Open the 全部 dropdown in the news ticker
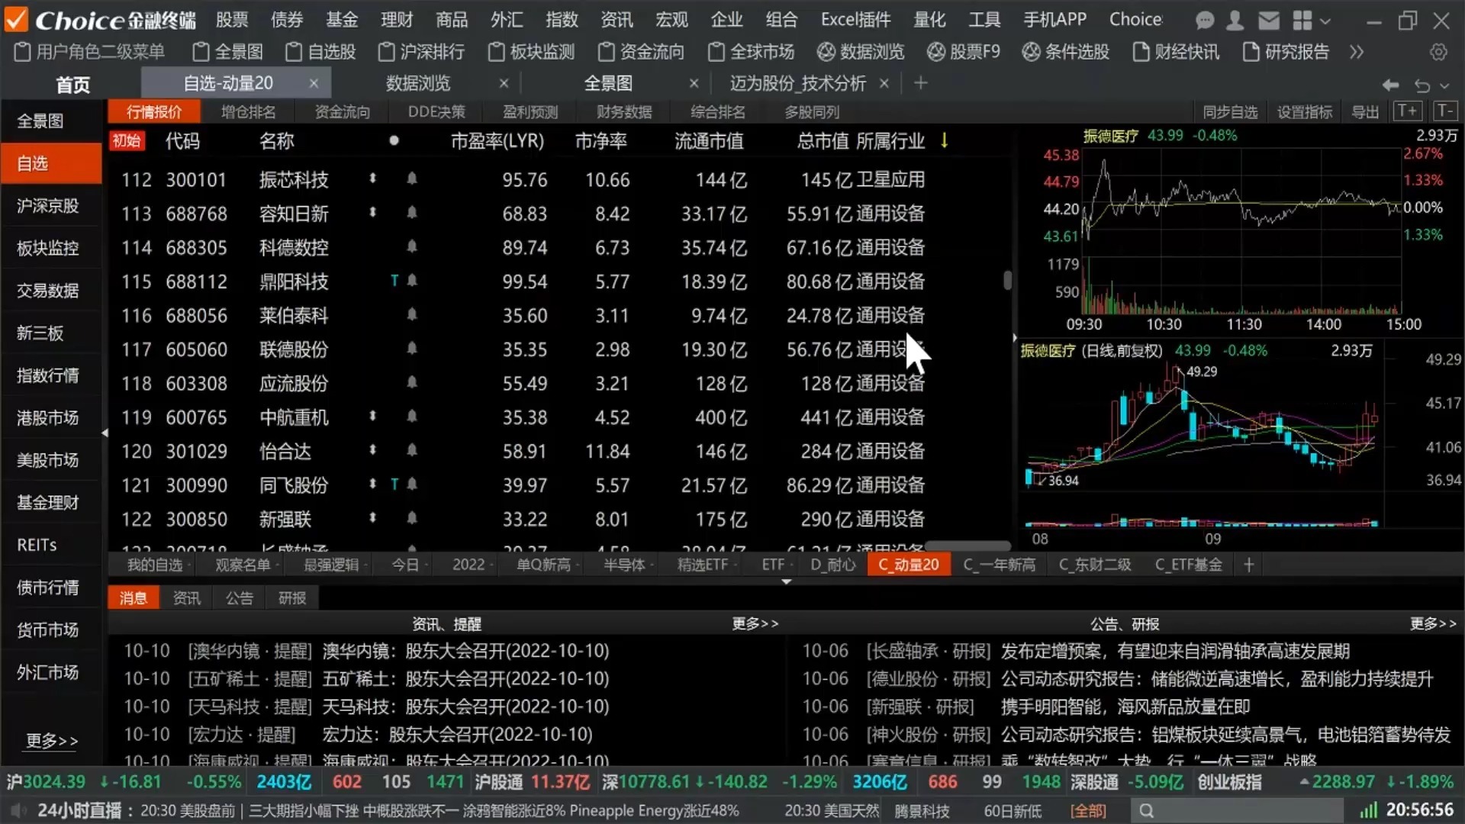 click(1089, 810)
